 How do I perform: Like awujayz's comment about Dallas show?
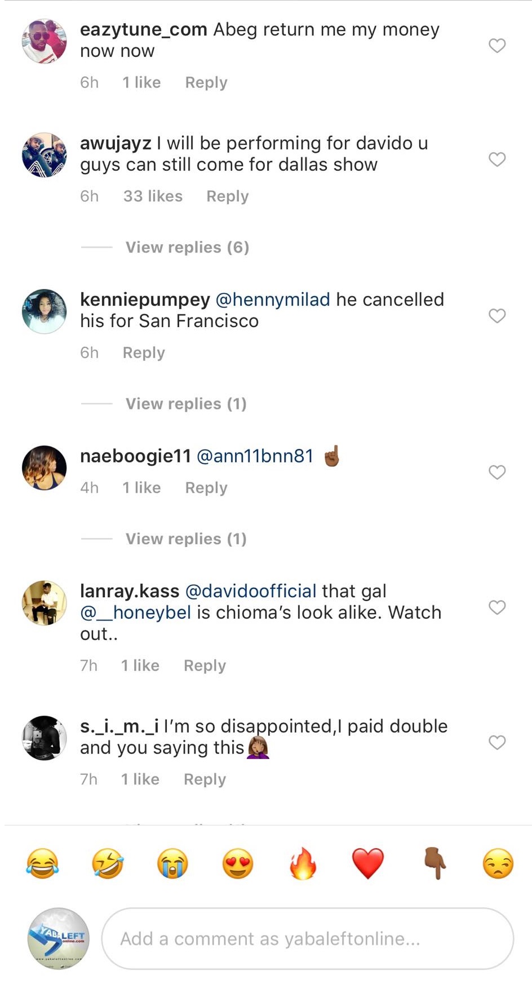click(x=497, y=159)
